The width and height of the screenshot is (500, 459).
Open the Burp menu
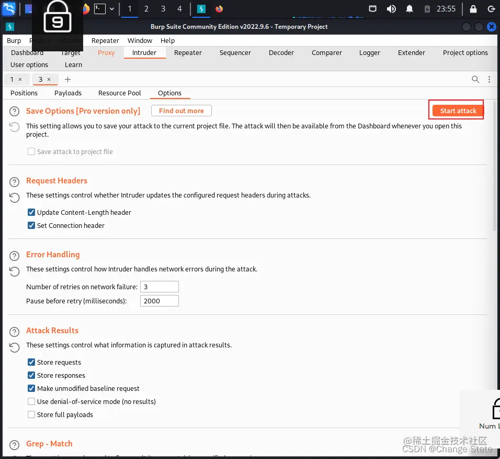pos(14,40)
